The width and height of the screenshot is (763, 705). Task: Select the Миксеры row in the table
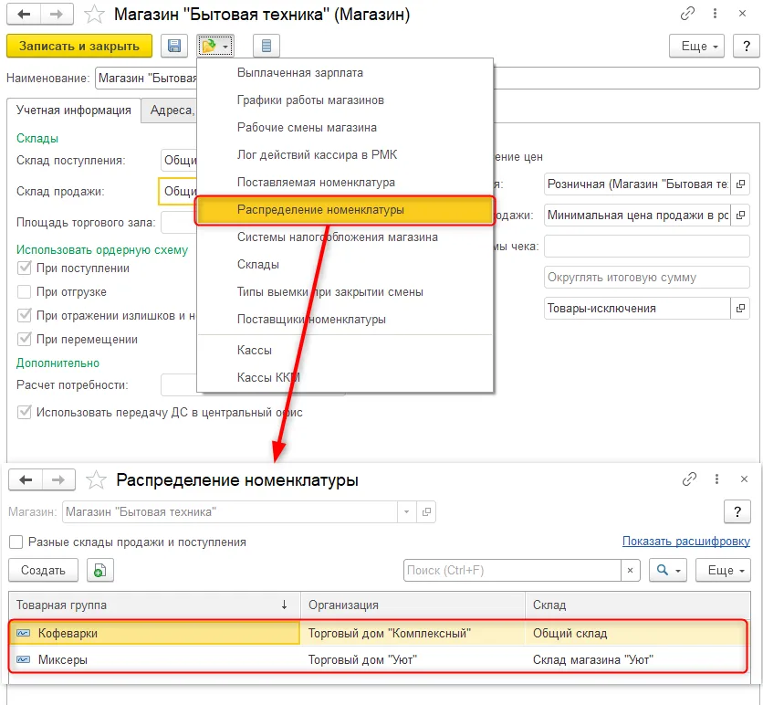(x=378, y=659)
